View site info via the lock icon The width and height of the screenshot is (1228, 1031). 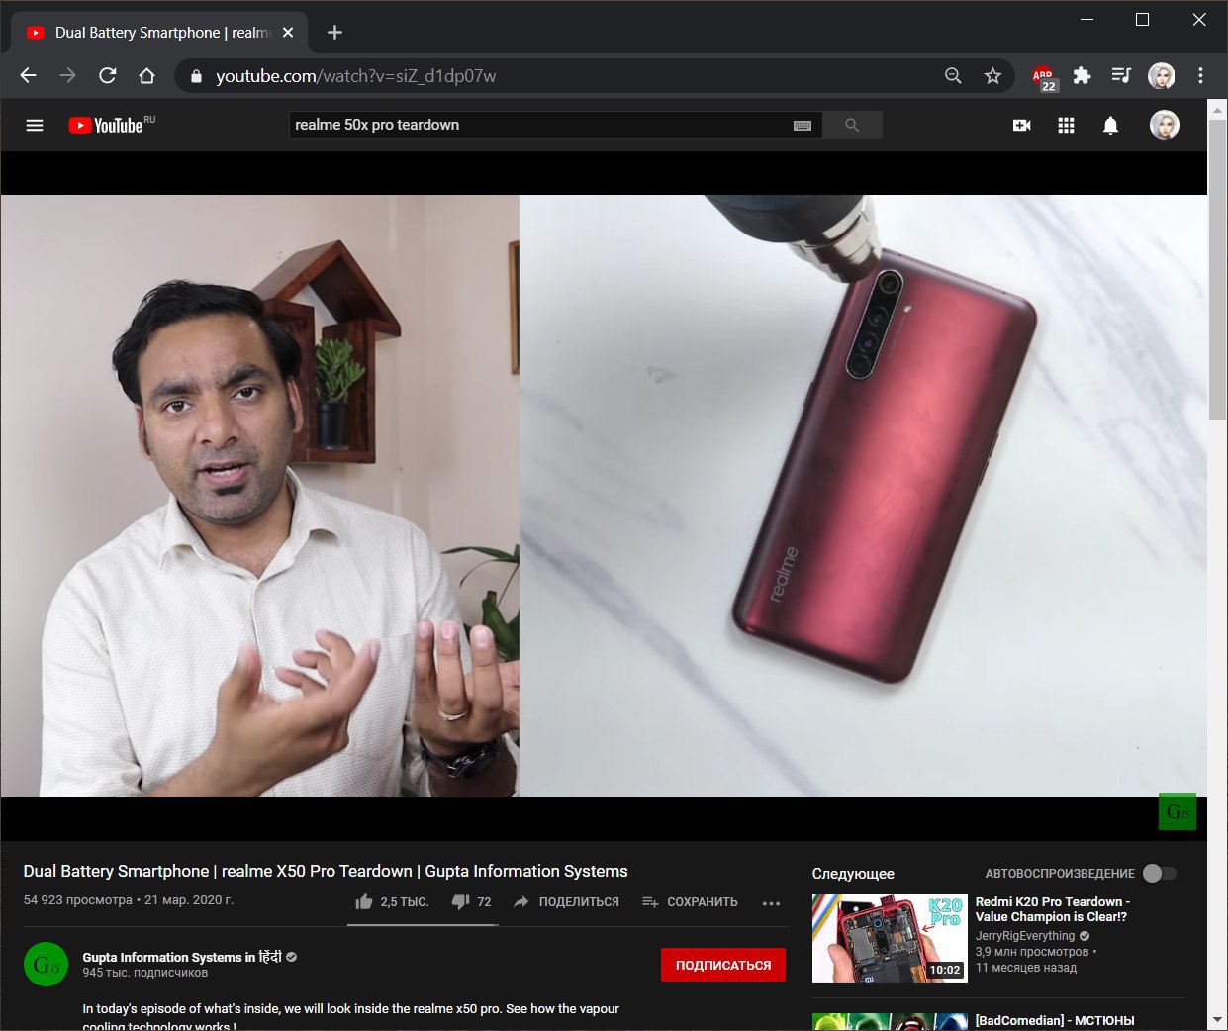(x=196, y=76)
